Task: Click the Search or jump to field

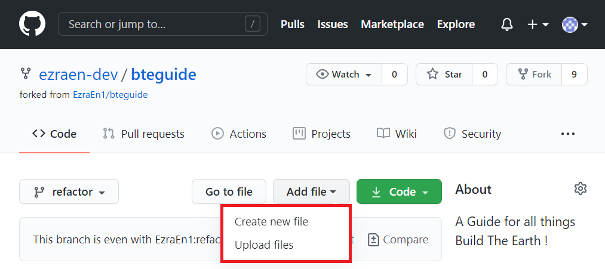Action: click(162, 24)
